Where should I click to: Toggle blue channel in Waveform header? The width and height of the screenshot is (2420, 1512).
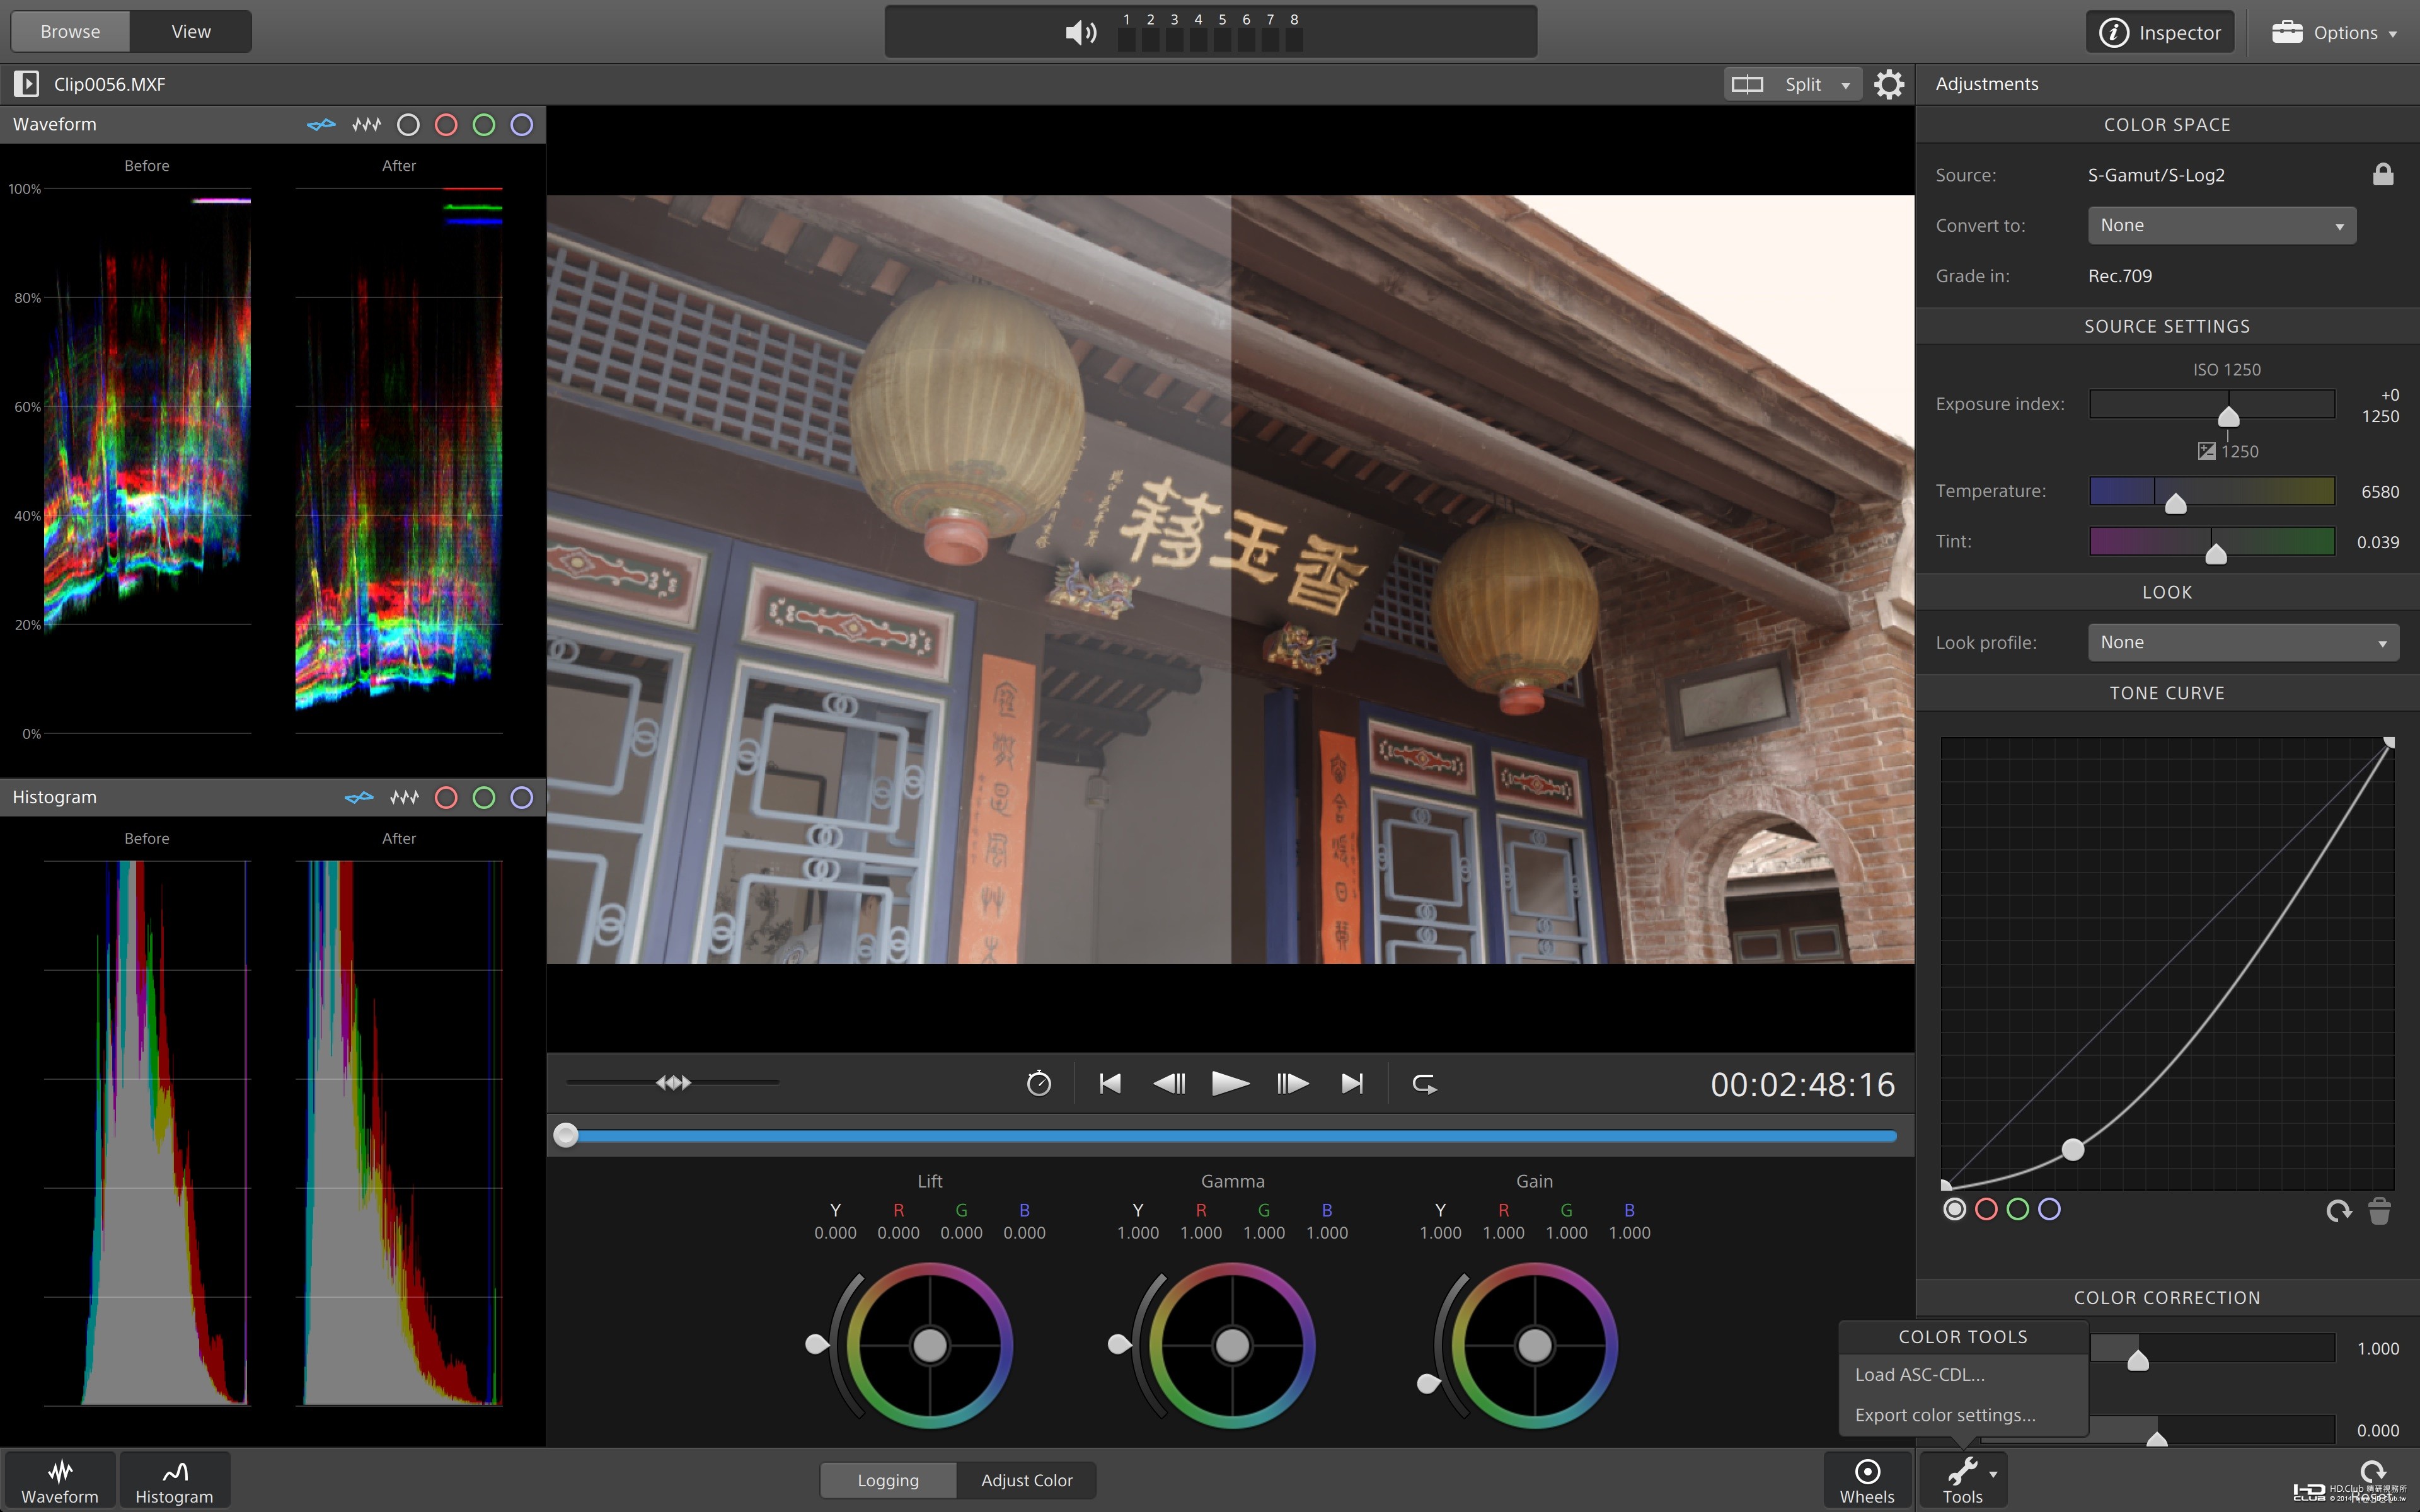(522, 125)
